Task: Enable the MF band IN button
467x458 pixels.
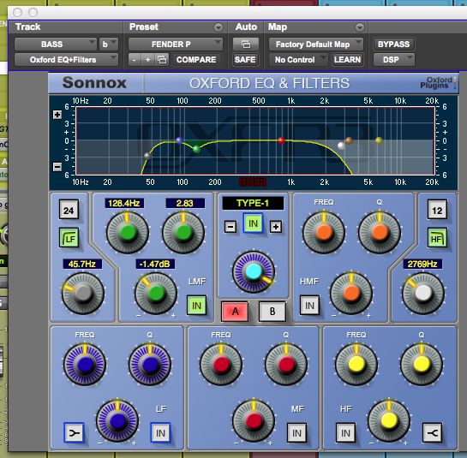Action: pos(296,432)
